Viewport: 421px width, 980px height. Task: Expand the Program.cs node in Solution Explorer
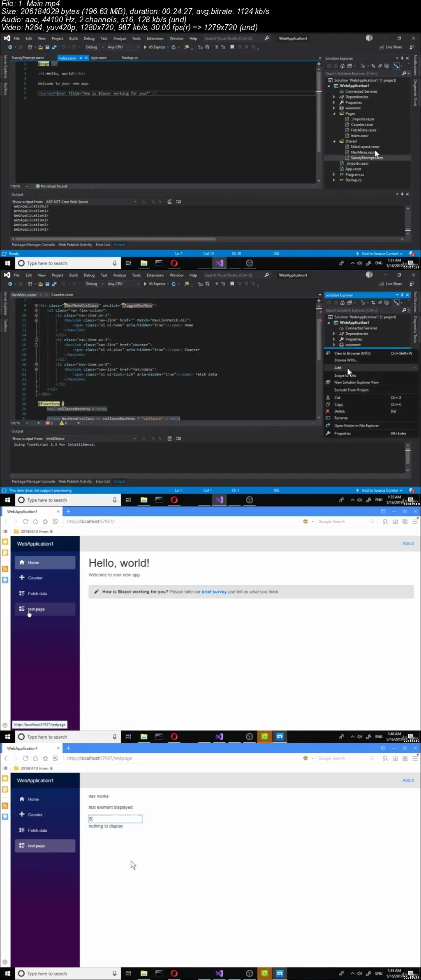pos(334,175)
